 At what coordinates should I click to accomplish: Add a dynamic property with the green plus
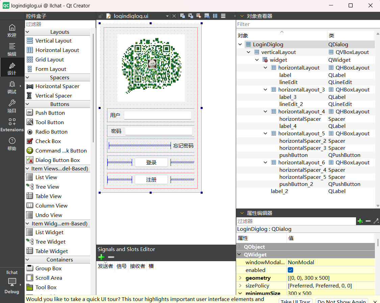tap(360, 221)
